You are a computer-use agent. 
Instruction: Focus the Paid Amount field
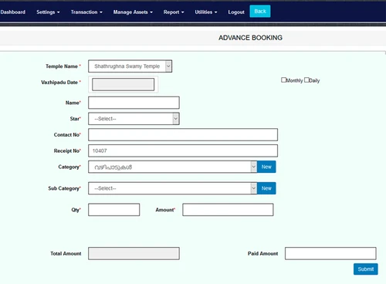coord(330,254)
